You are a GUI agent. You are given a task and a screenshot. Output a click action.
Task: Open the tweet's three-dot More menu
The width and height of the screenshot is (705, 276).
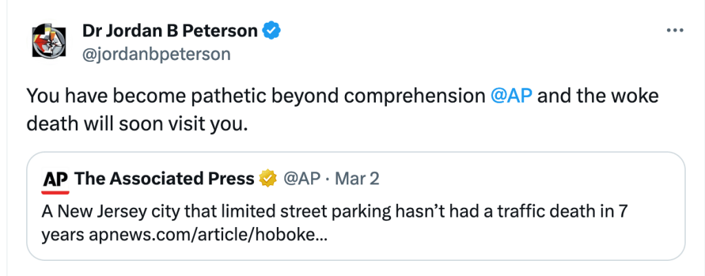673,31
